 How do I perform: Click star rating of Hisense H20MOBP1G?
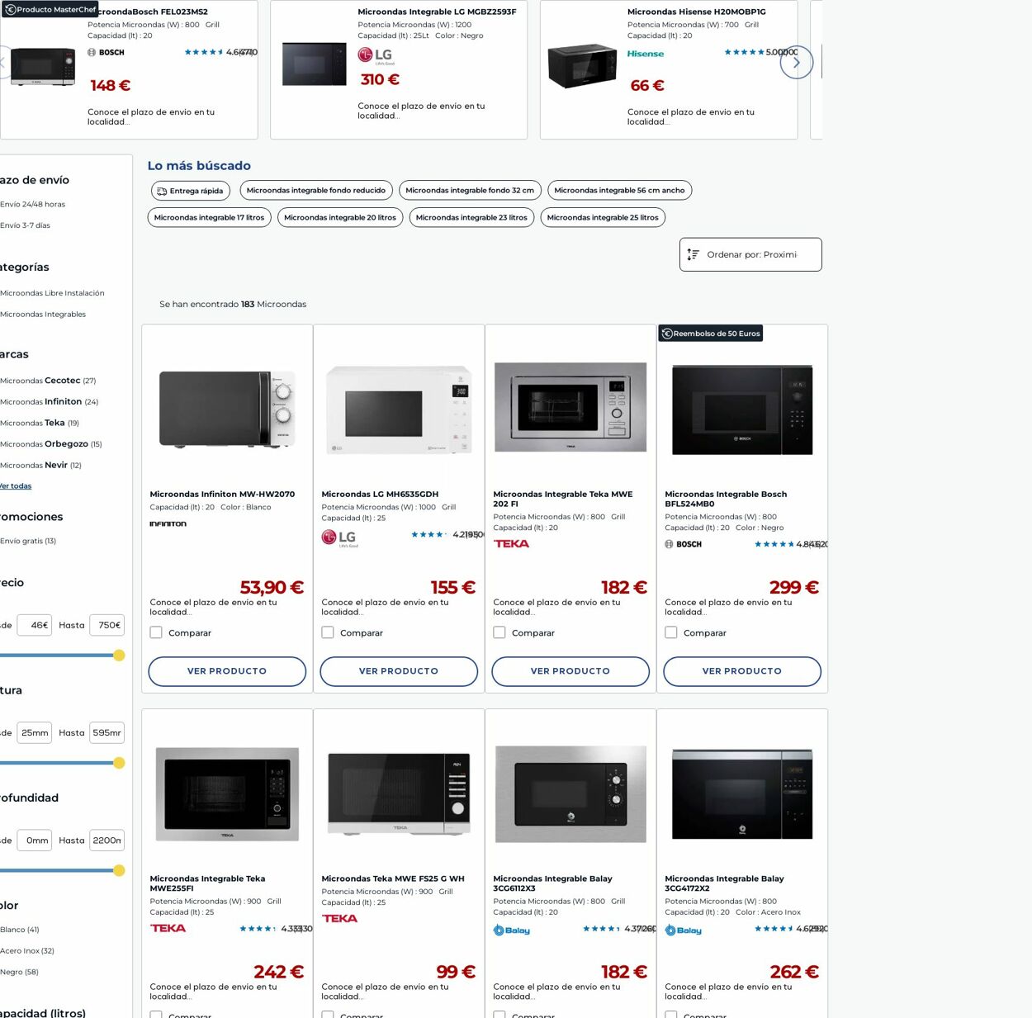(744, 52)
